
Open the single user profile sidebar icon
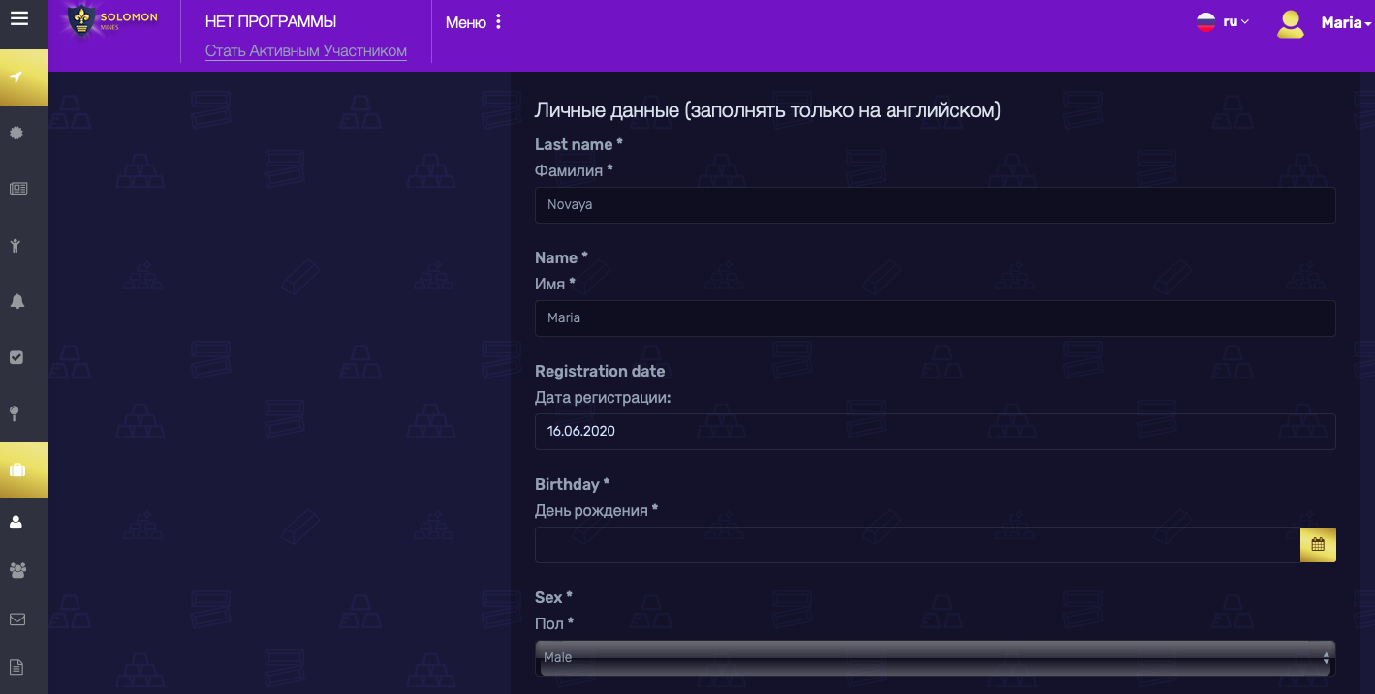[16, 523]
